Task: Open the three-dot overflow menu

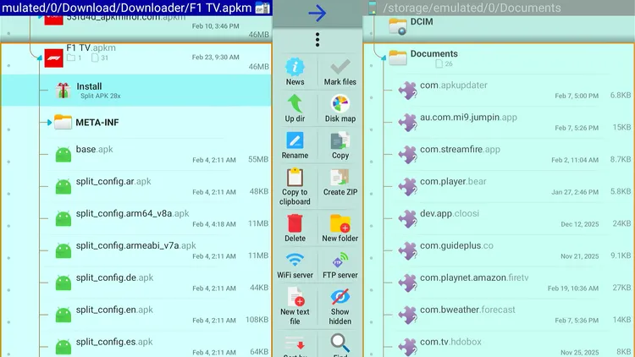Action: pos(317,40)
